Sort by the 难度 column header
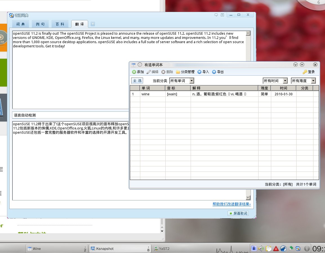Image resolution: width=325 pixels, height=253 pixels. pyautogui.click(x=264, y=88)
